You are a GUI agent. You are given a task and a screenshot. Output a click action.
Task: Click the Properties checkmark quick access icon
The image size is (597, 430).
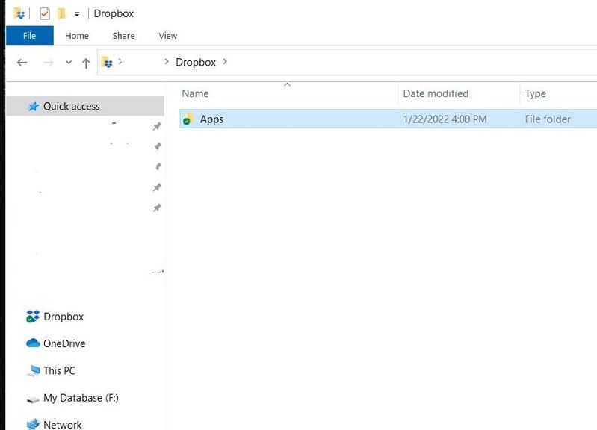(x=45, y=14)
